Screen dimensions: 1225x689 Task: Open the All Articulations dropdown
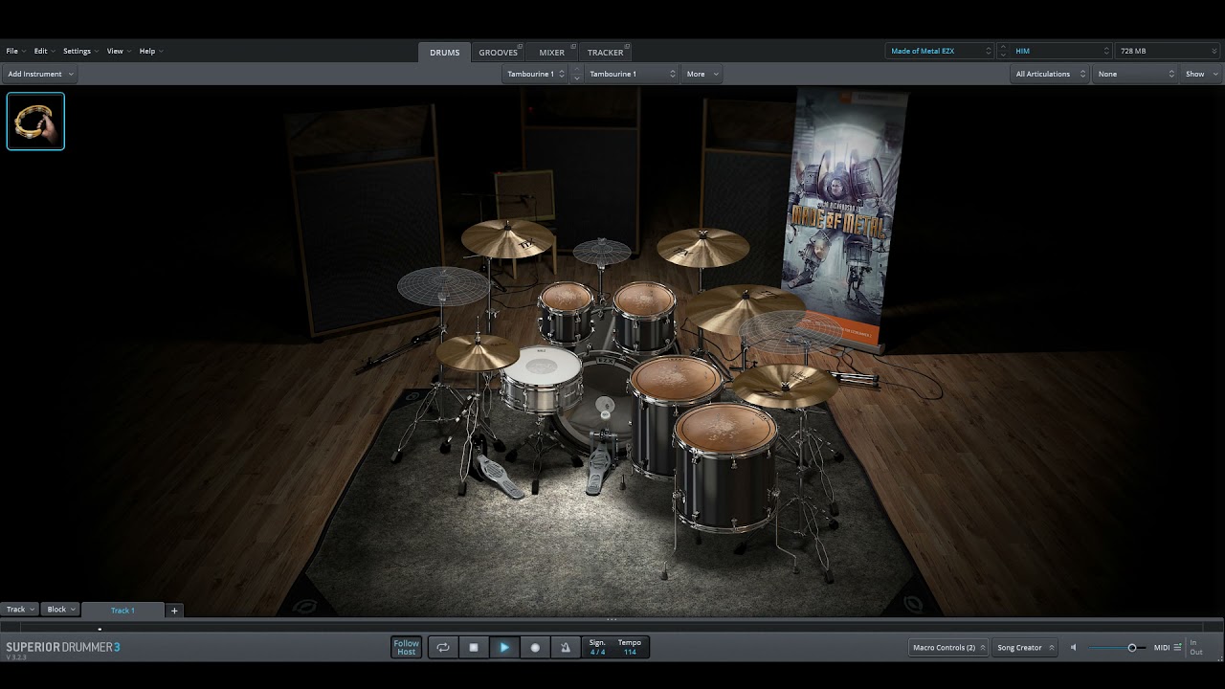(1050, 74)
